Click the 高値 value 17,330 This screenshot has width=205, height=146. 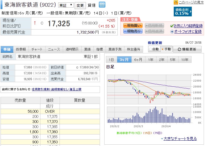(x=28, y=73)
